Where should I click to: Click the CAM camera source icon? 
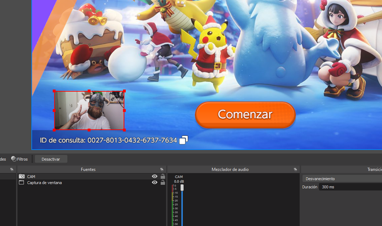(22, 176)
